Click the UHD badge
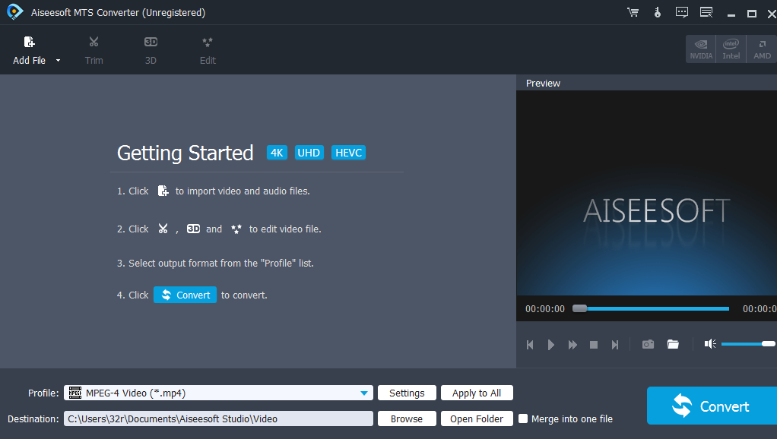Image resolution: width=777 pixels, height=439 pixels. (309, 153)
